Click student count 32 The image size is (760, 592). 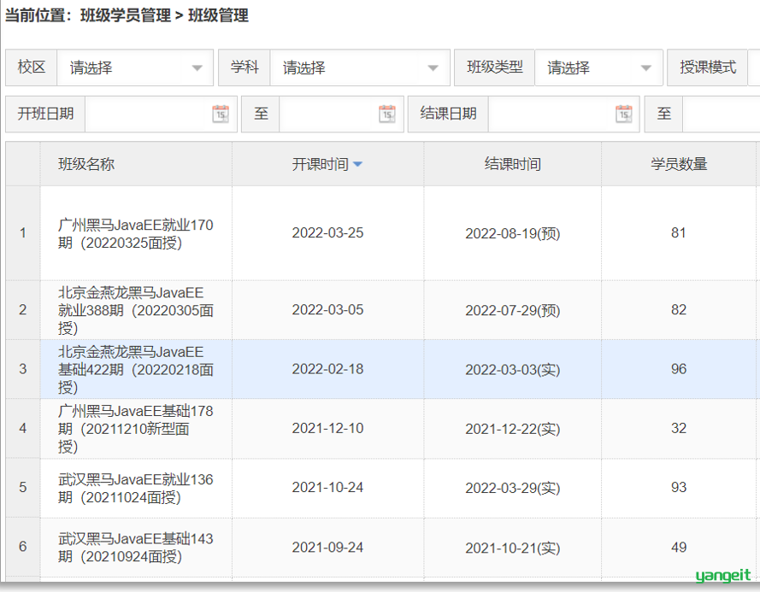click(x=679, y=429)
